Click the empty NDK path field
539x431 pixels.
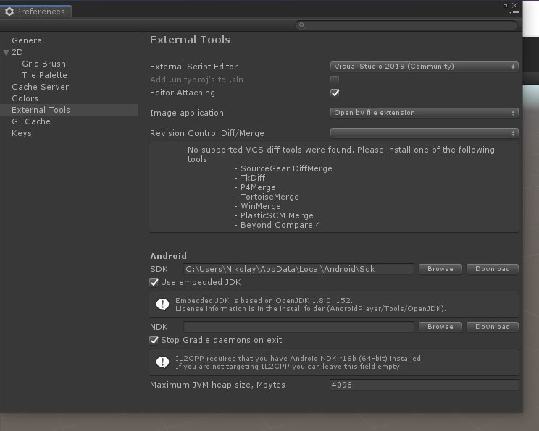click(298, 327)
